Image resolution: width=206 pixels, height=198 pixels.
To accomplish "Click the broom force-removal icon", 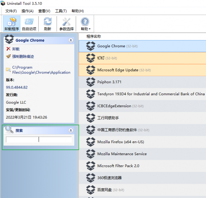I will pos(9,56).
